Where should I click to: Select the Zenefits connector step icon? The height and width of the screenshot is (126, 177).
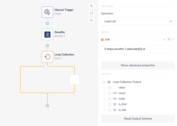pos(47,35)
